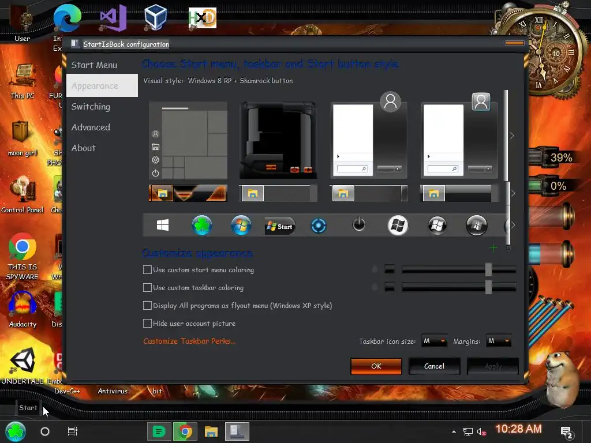Image resolution: width=591 pixels, height=443 pixels.
Task: Select the gray metallic Windows orb button
Action: click(x=476, y=226)
